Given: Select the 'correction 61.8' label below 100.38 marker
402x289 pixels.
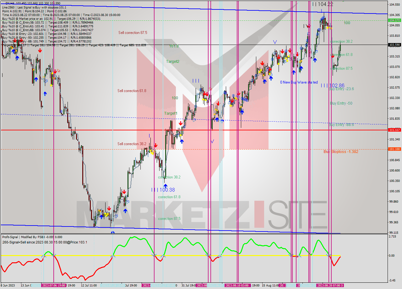Looking at the screenshot, I should pos(169,197).
